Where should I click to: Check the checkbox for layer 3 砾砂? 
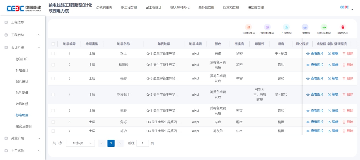(53, 78)
